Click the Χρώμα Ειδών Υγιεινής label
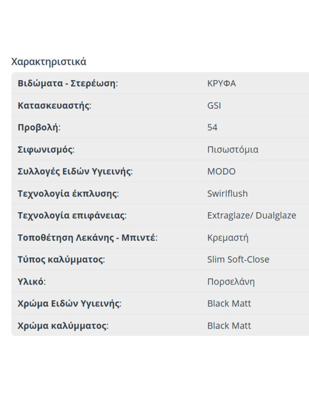This screenshot has height=393, width=309. pyautogui.click(x=69, y=304)
